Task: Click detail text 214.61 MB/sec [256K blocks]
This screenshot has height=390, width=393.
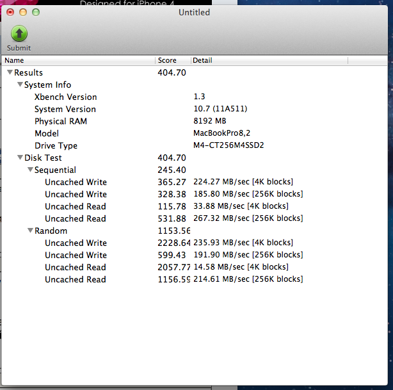Action: pyautogui.click(x=248, y=279)
